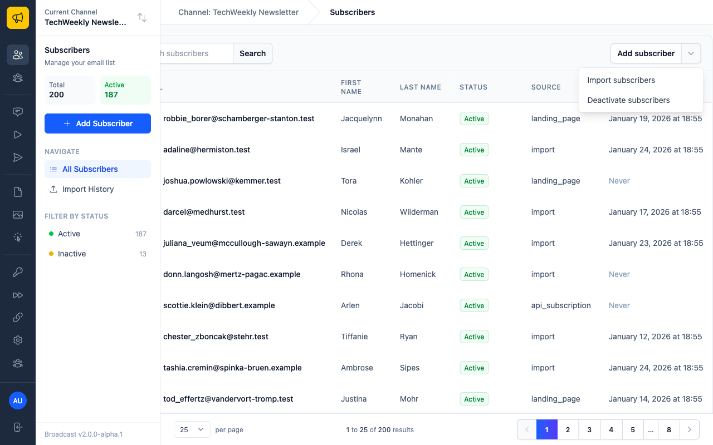The image size is (713, 445).
Task: Filter by Inactive status
Action: [x=97, y=254]
